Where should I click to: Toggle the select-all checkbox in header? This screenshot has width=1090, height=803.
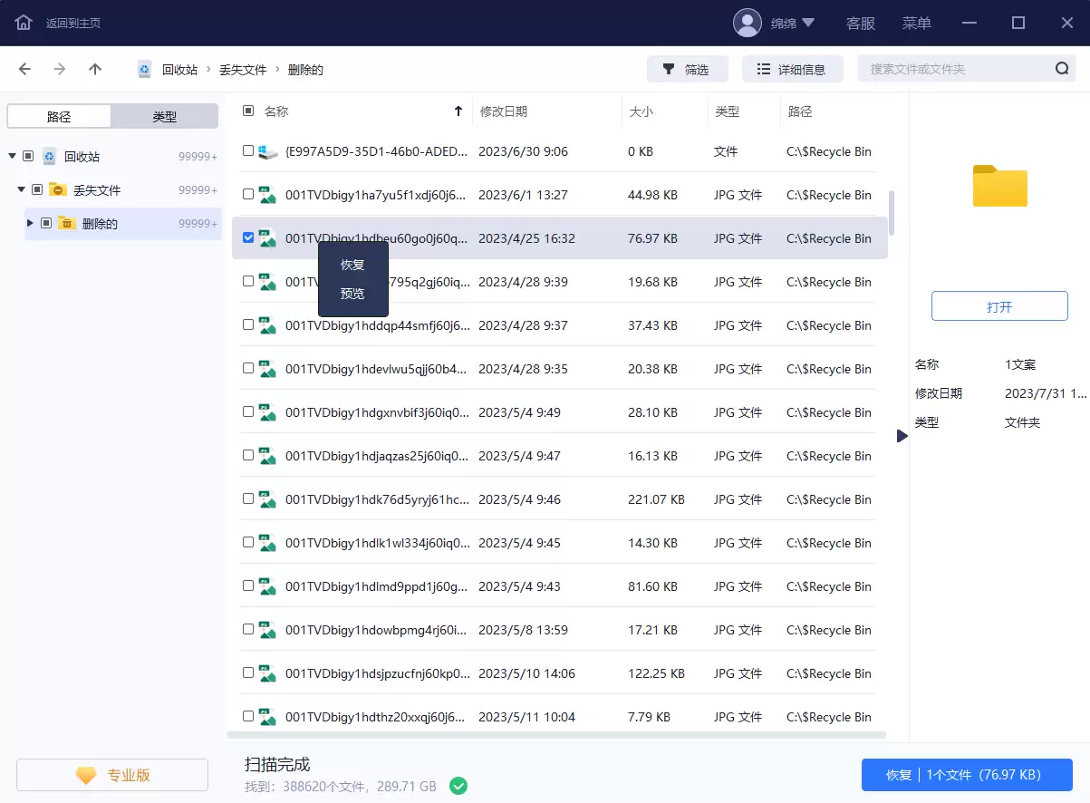(248, 111)
